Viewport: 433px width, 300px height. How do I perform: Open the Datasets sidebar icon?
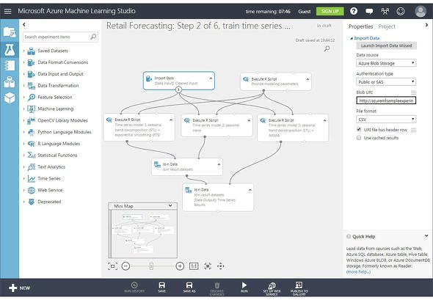(10, 81)
